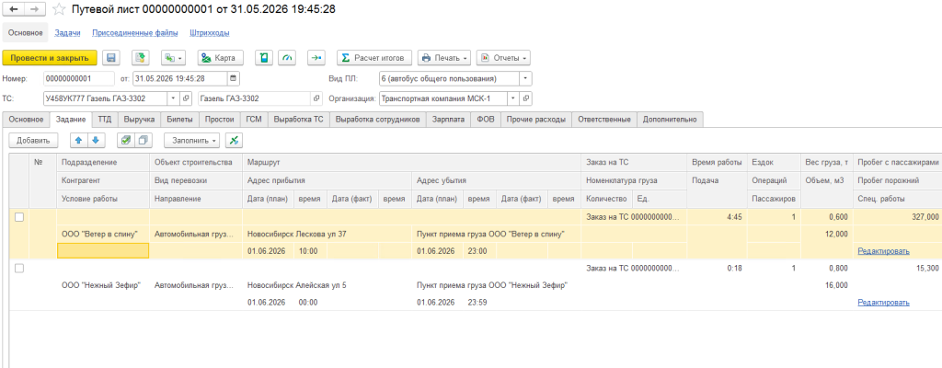This screenshot has height=368, width=942.
Task: Switch to the Выручка tab
Action: (140, 120)
